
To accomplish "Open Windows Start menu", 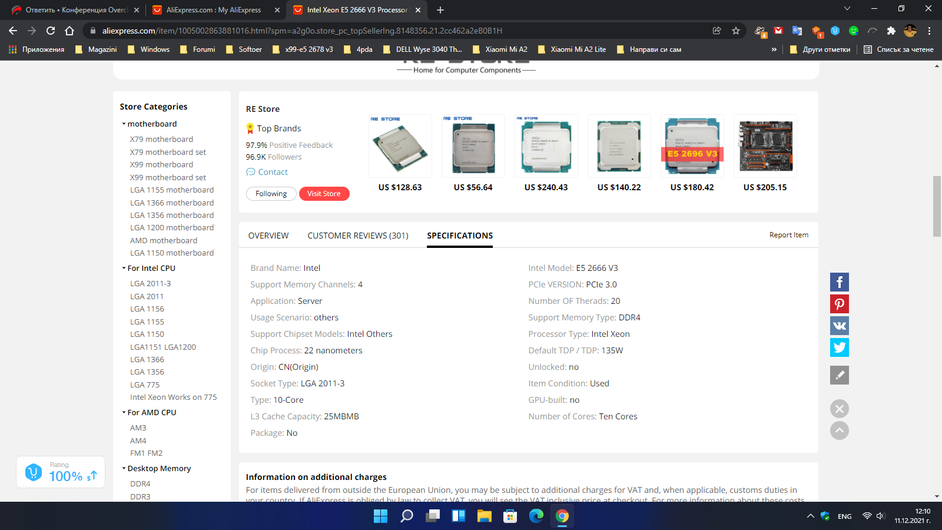I will click(381, 516).
